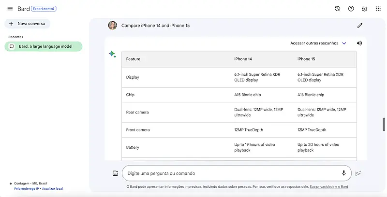Click Atualizar local link
387x197 pixels.
[x=52, y=189]
